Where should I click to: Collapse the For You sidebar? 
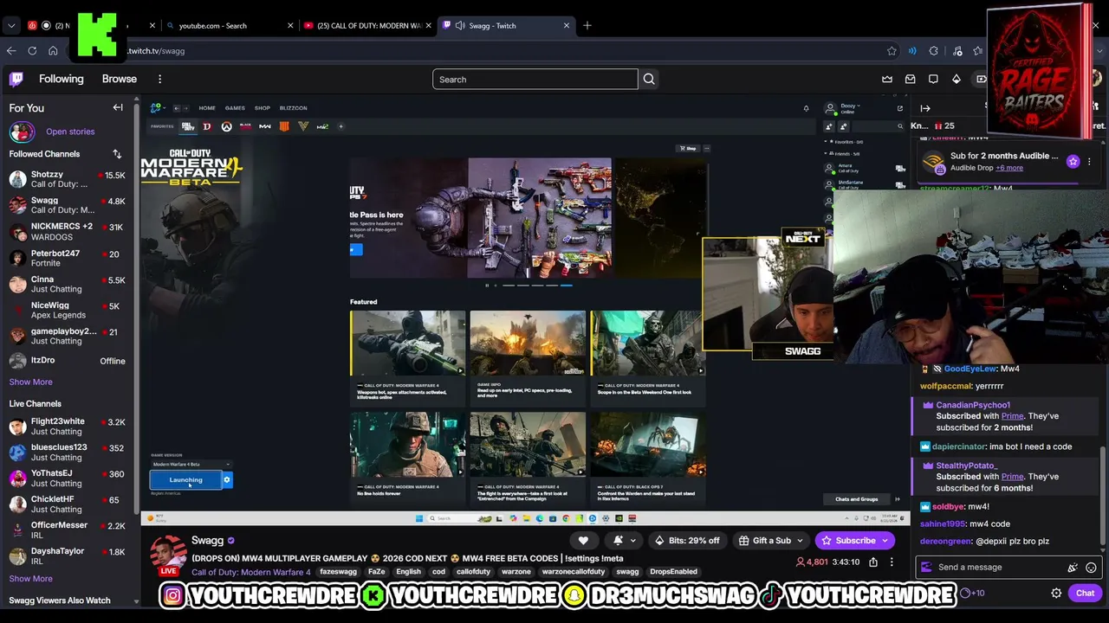(118, 108)
